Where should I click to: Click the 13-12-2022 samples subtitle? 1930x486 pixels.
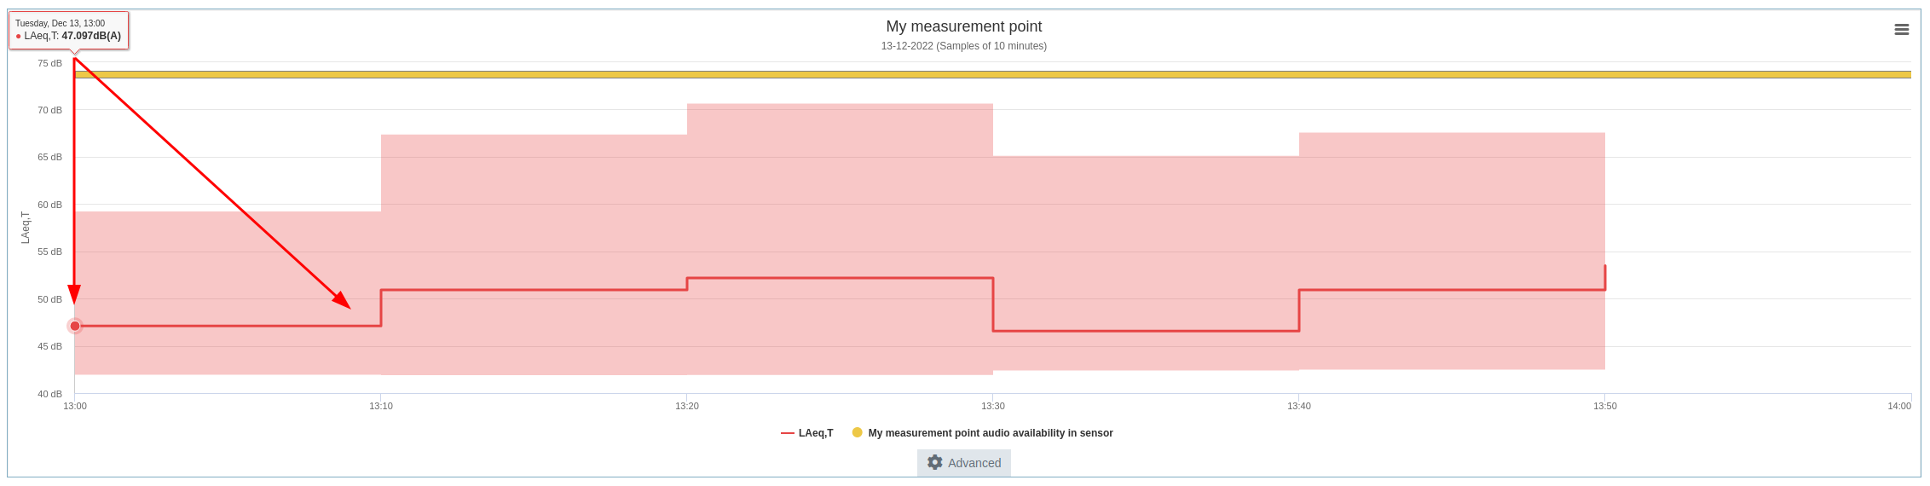[x=963, y=46]
